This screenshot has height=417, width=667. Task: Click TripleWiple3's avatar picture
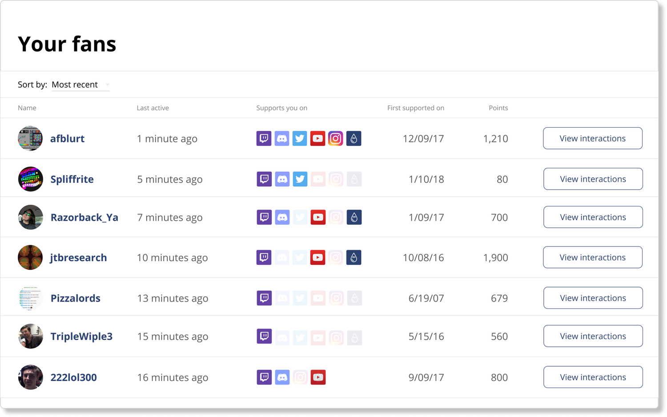[x=31, y=336]
